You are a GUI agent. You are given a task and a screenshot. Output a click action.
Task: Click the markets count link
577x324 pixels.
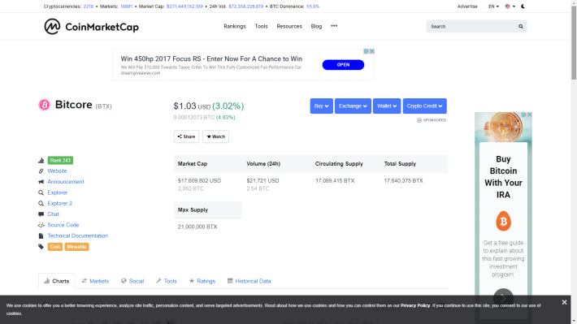[x=126, y=6]
